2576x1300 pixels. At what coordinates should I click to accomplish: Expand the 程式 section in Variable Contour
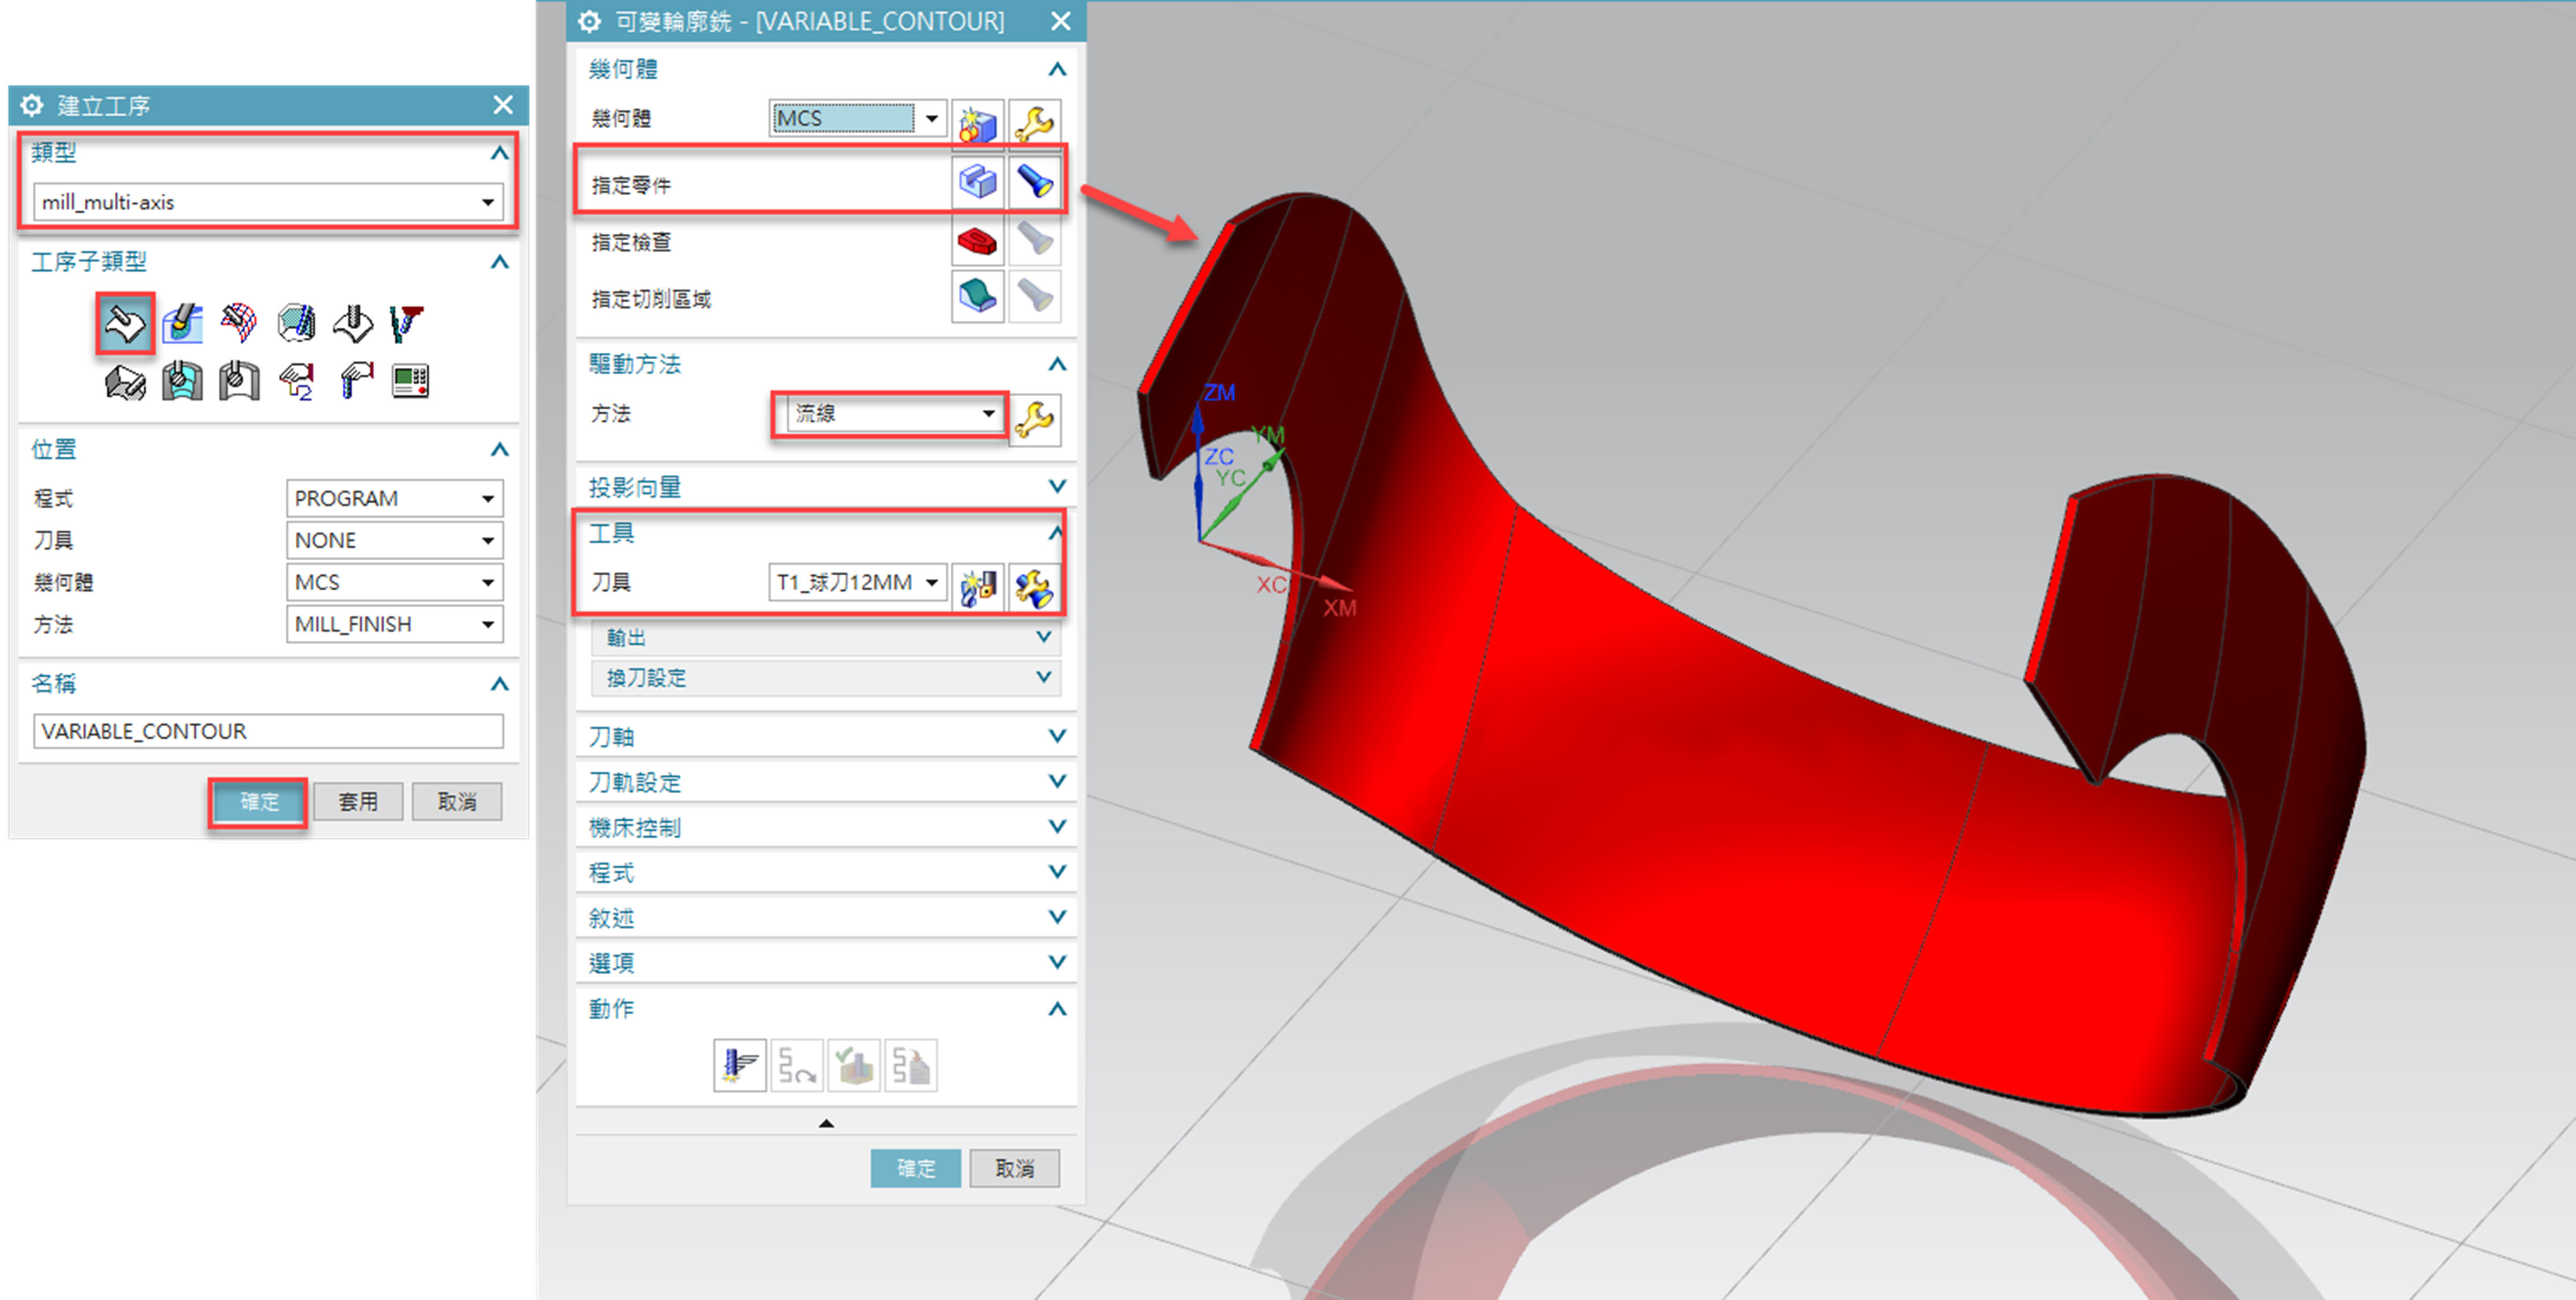[1057, 872]
